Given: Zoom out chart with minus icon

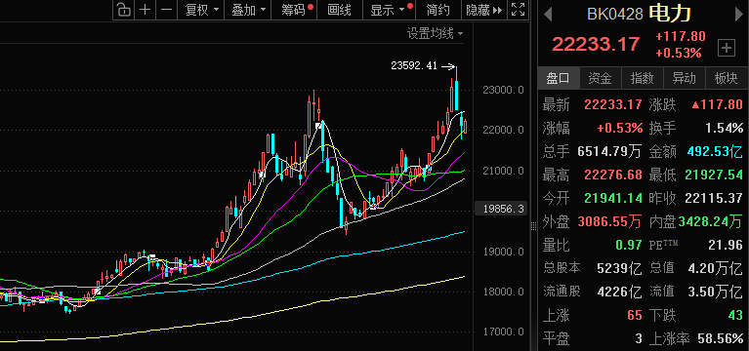Looking at the screenshot, I should coord(166,10).
